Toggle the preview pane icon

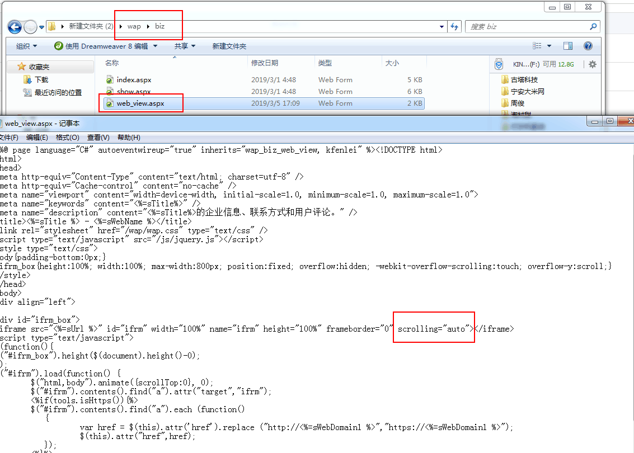click(568, 46)
